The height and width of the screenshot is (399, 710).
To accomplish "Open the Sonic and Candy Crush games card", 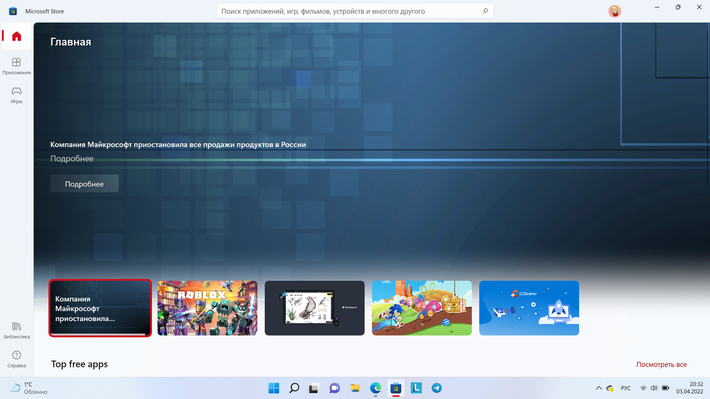I will 422,308.
